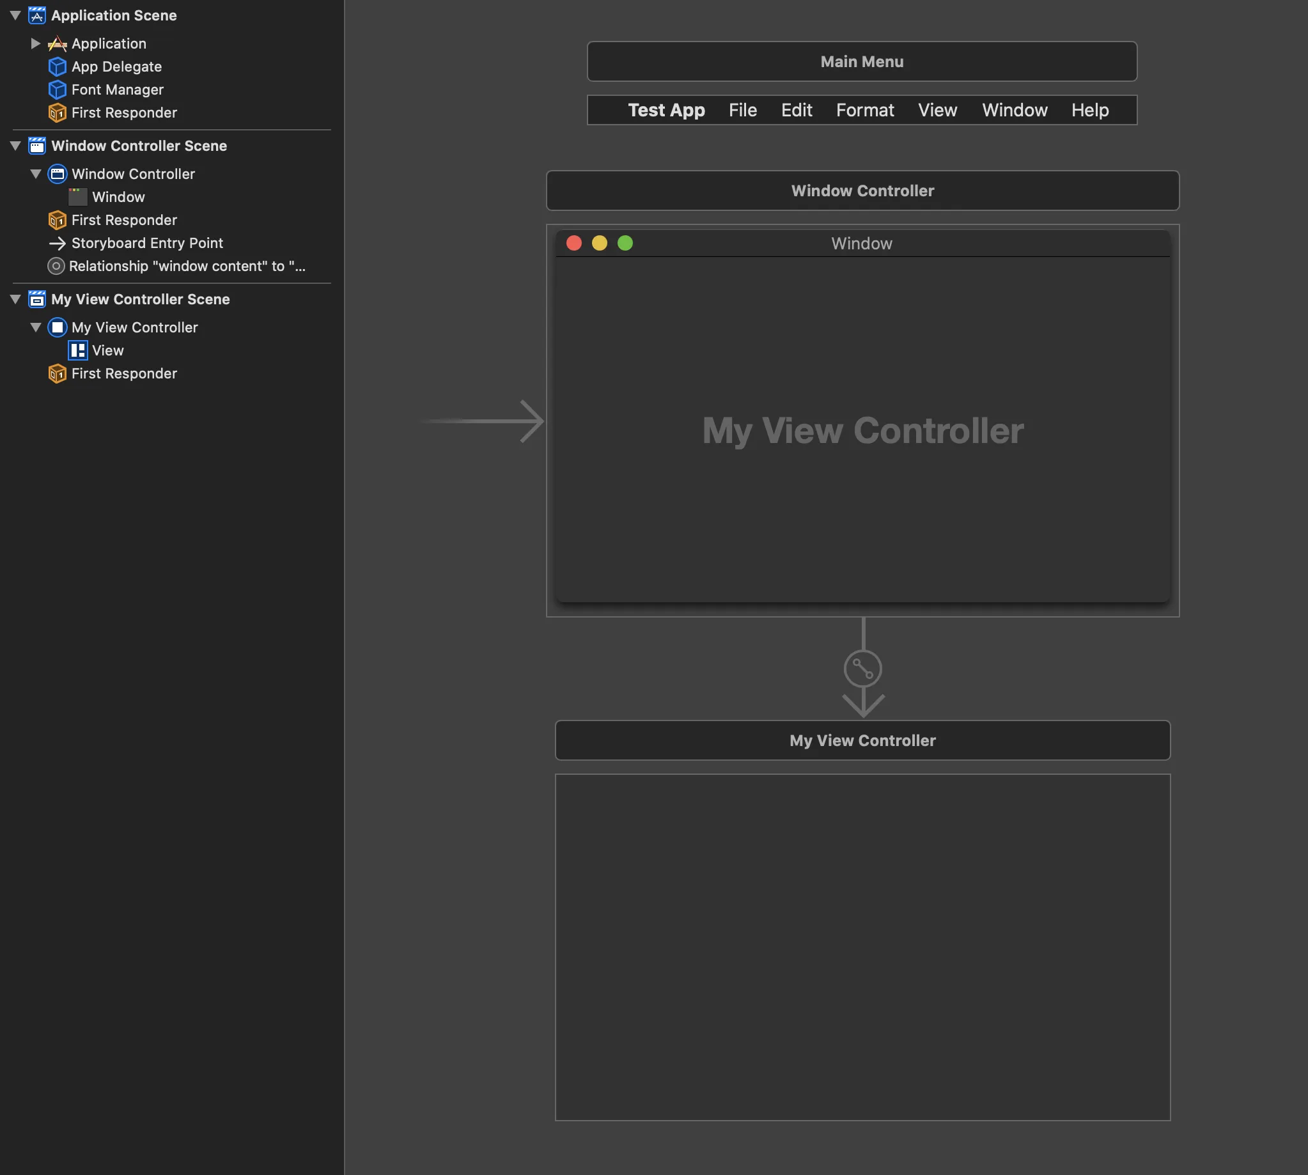Image resolution: width=1308 pixels, height=1175 pixels.
Task: Open the Test App menu item
Action: click(x=666, y=111)
